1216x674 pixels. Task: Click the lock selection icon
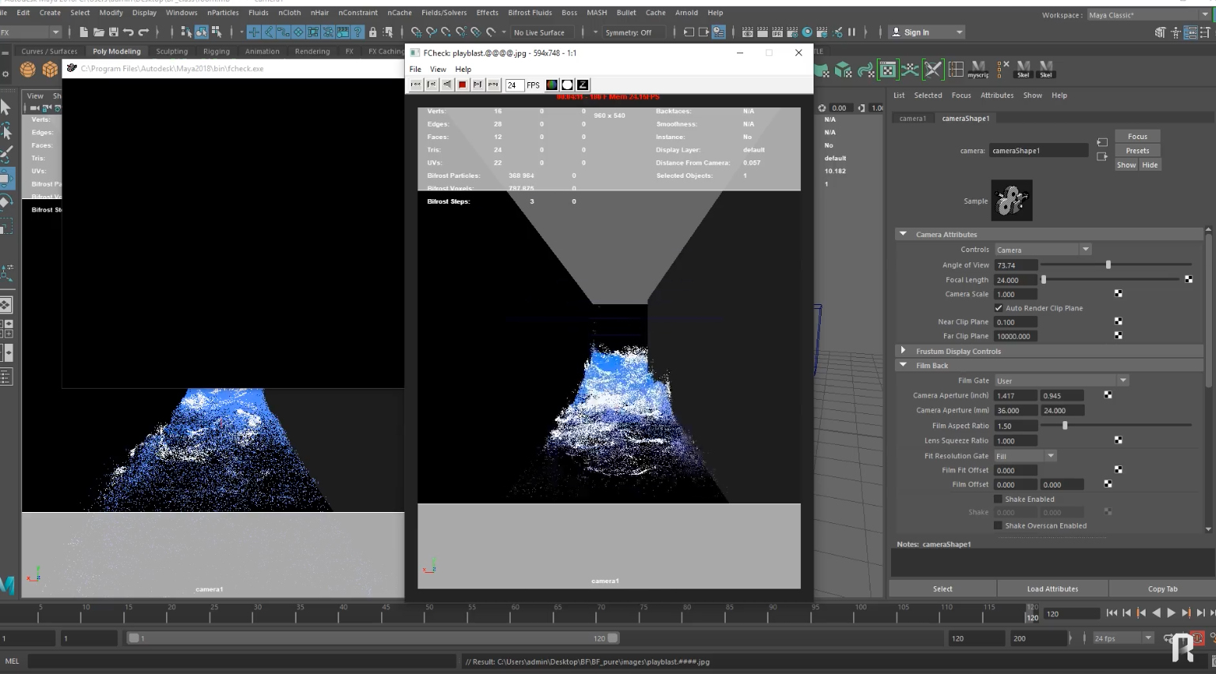pos(372,32)
